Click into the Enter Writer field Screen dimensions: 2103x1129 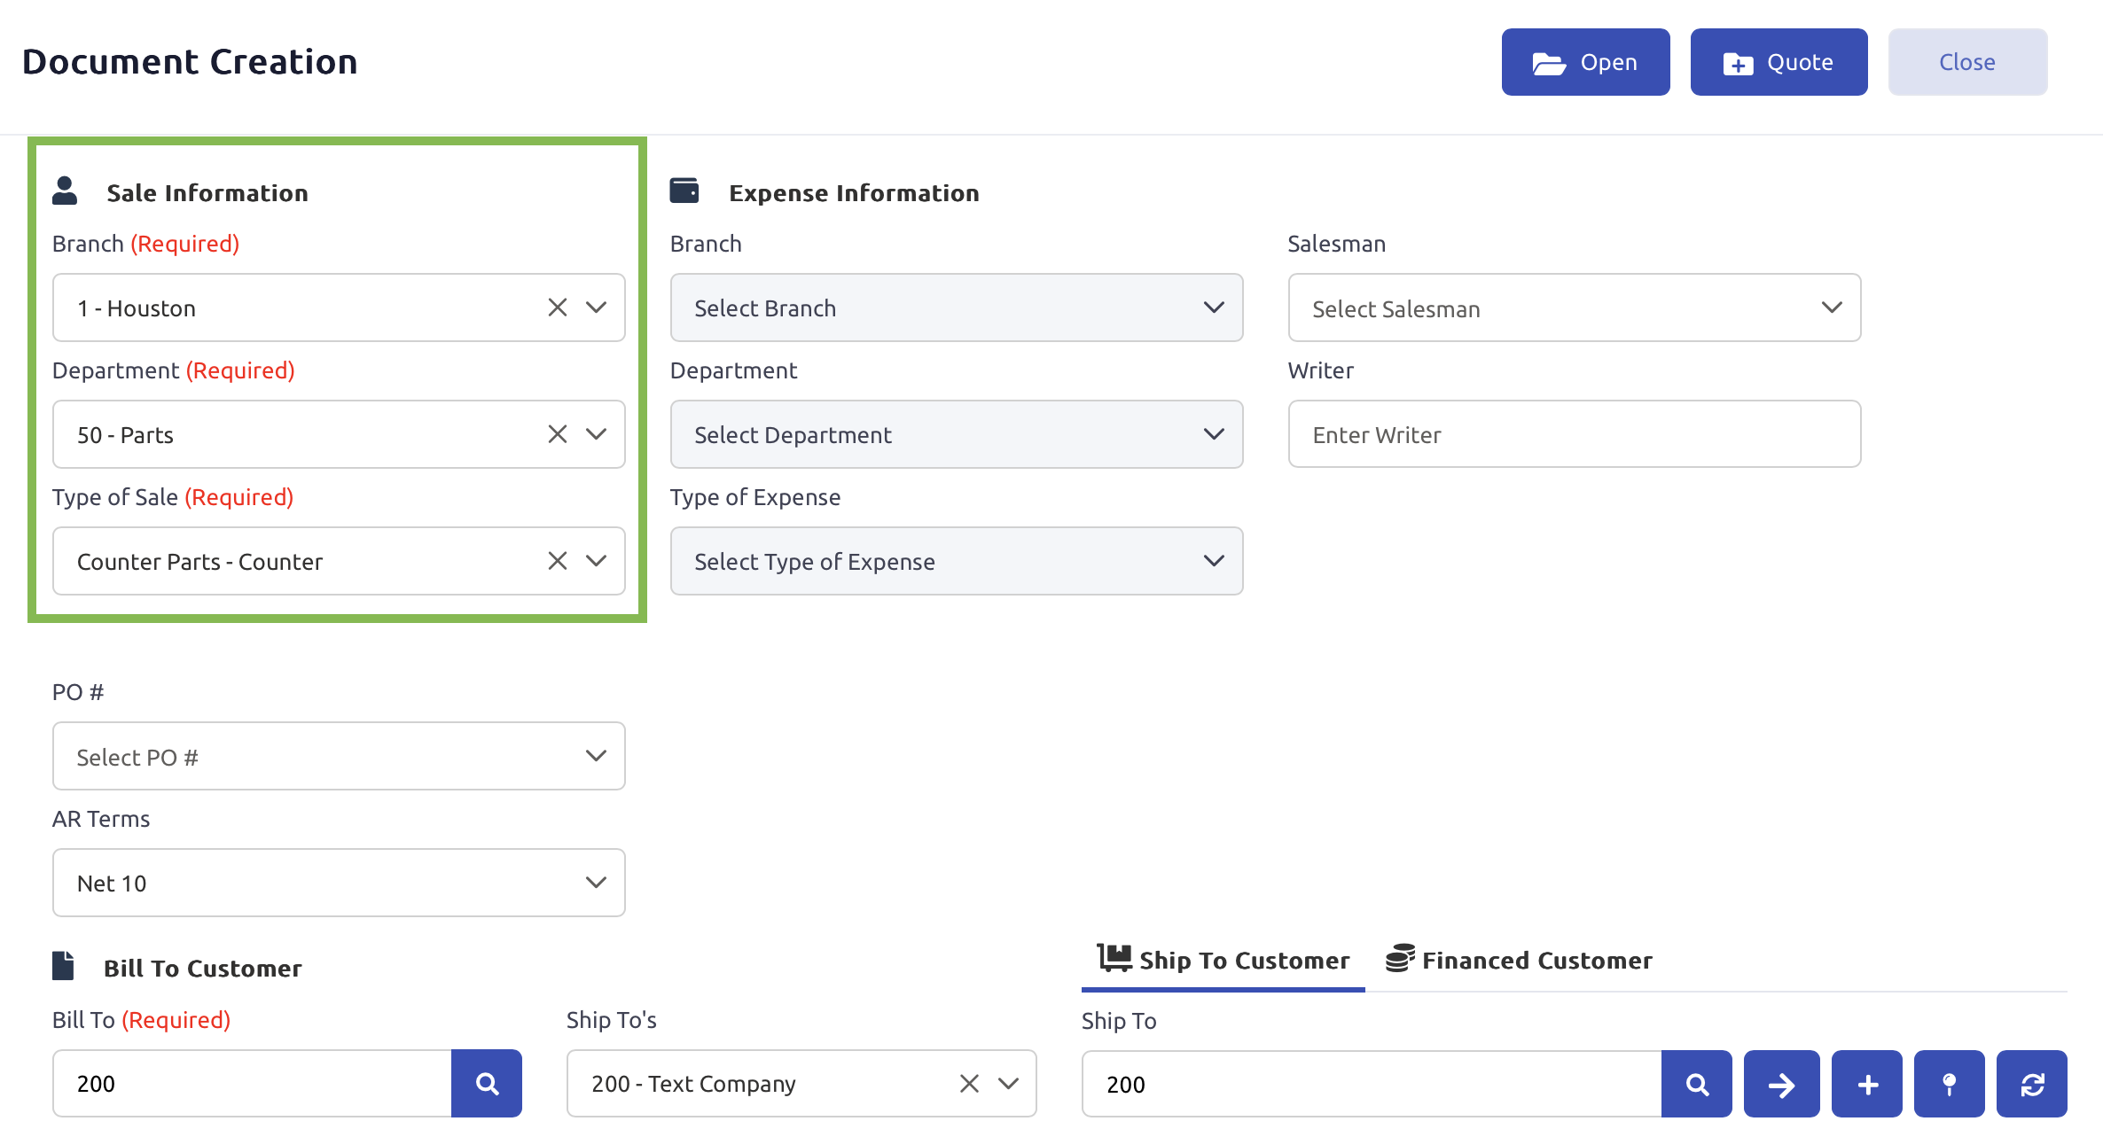[1574, 434]
